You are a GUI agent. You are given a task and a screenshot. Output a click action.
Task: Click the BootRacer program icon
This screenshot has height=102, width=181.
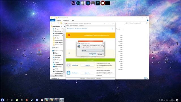click(x=68, y=73)
